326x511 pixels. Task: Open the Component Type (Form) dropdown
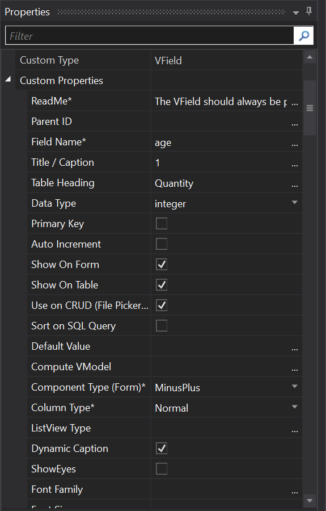(x=295, y=387)
